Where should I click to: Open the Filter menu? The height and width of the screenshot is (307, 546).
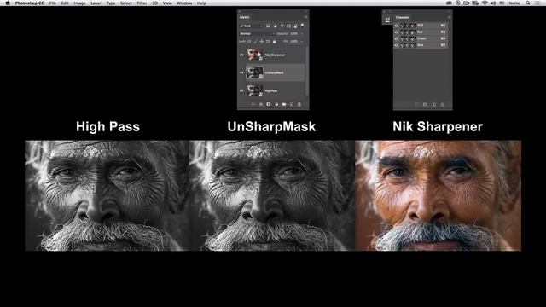[x=142, y=3]
